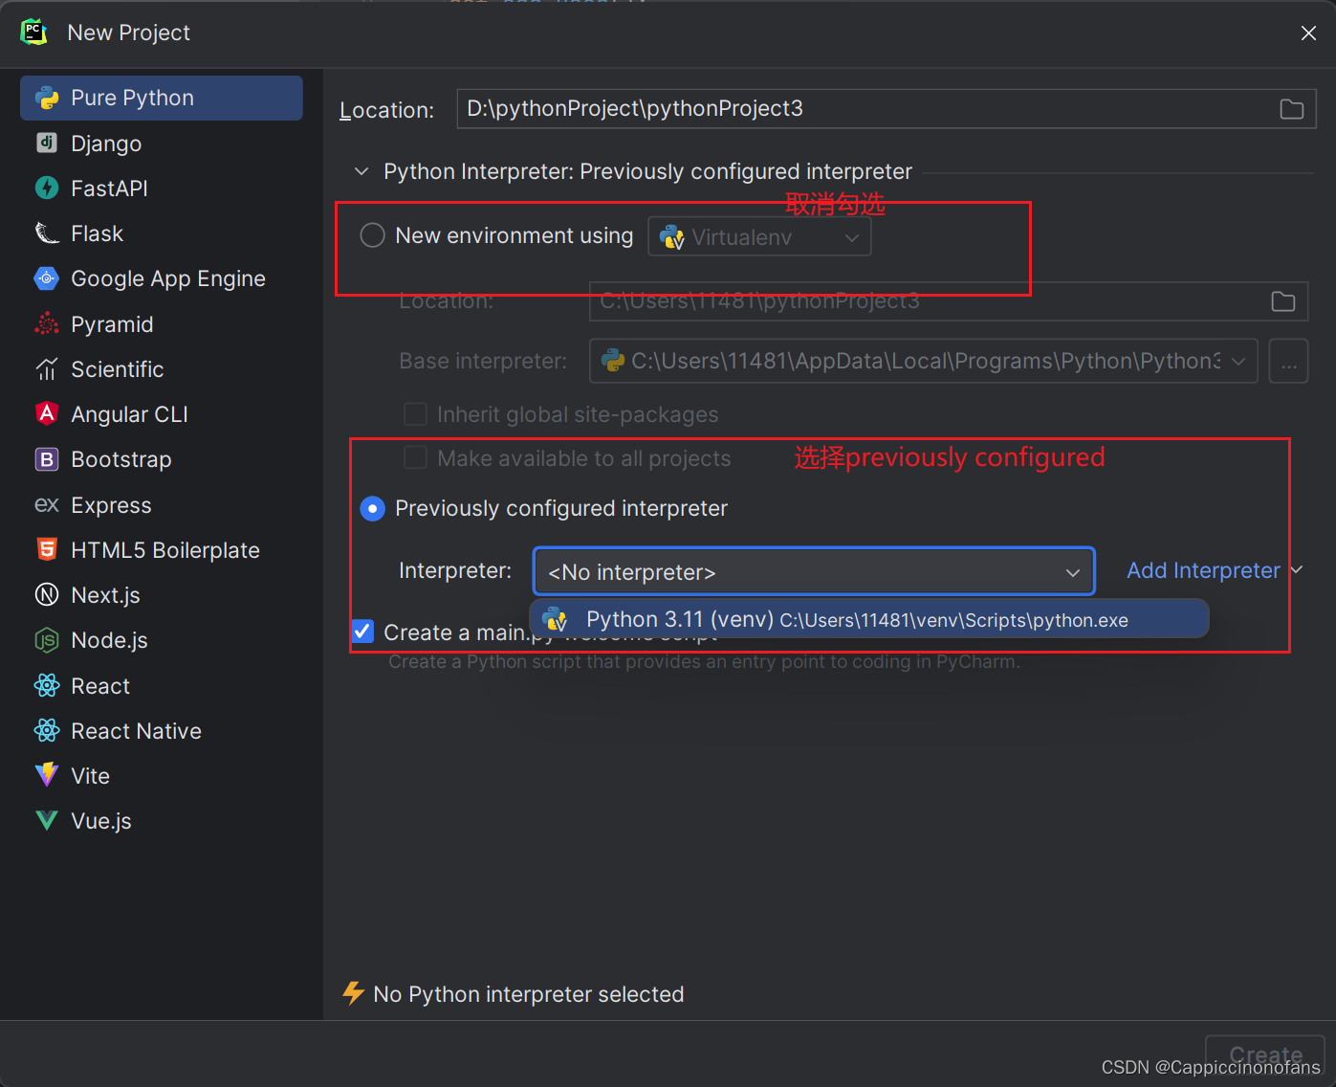Select the New environment using radio button
This screenshot has height=1087, width=1336.
372,234
